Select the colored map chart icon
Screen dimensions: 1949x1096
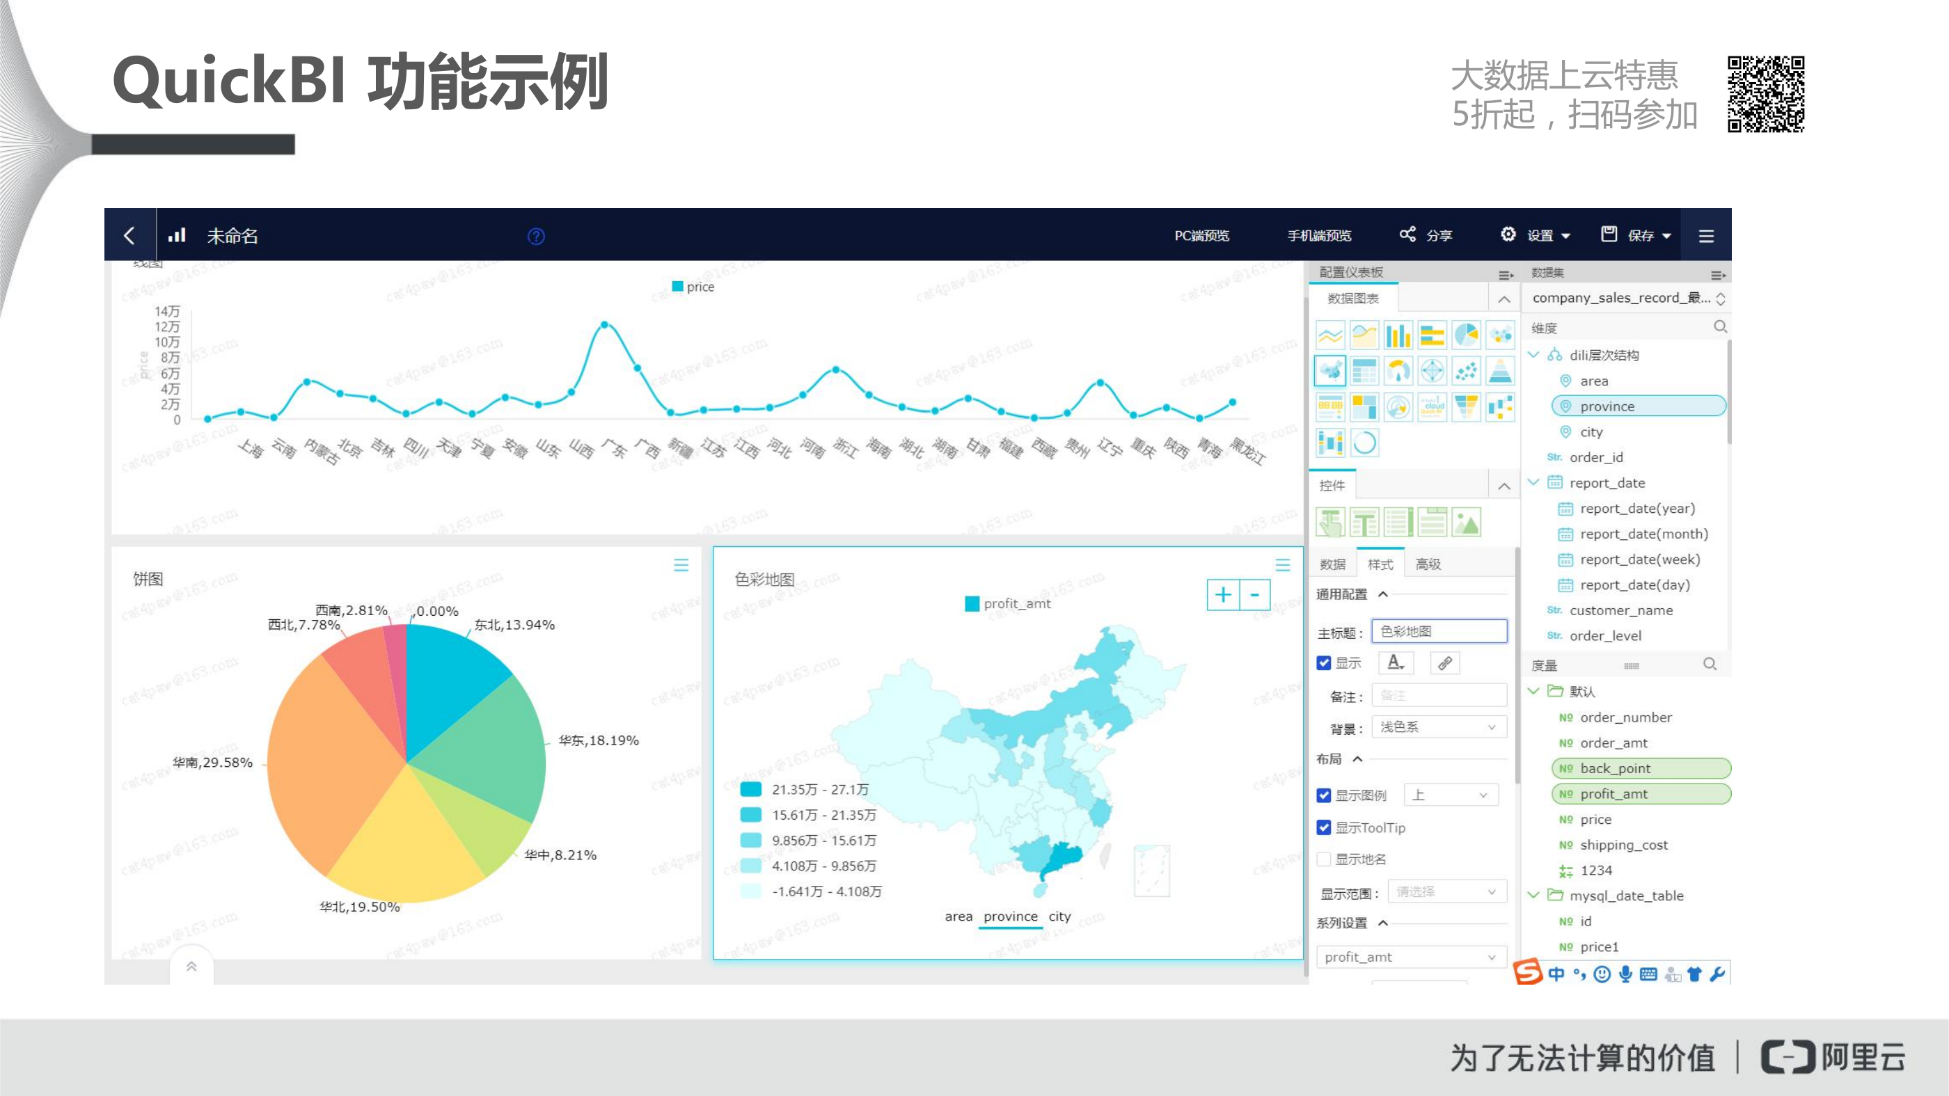coord(1330,371)
